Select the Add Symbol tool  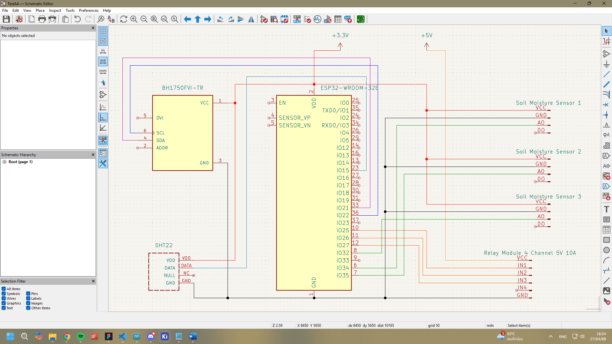click(607, 54)
